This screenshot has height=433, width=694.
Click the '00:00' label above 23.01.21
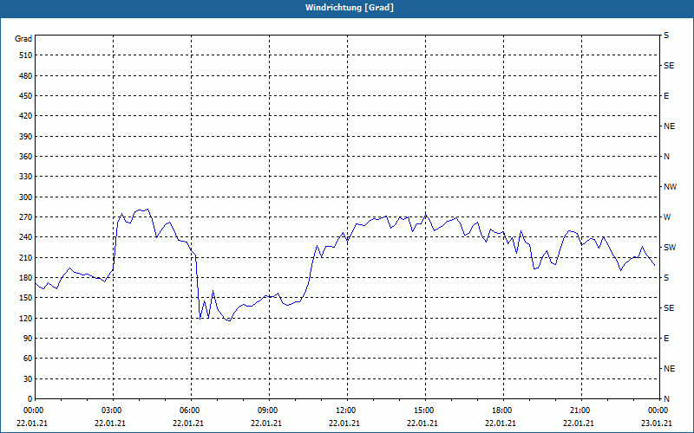click(658, 410)
